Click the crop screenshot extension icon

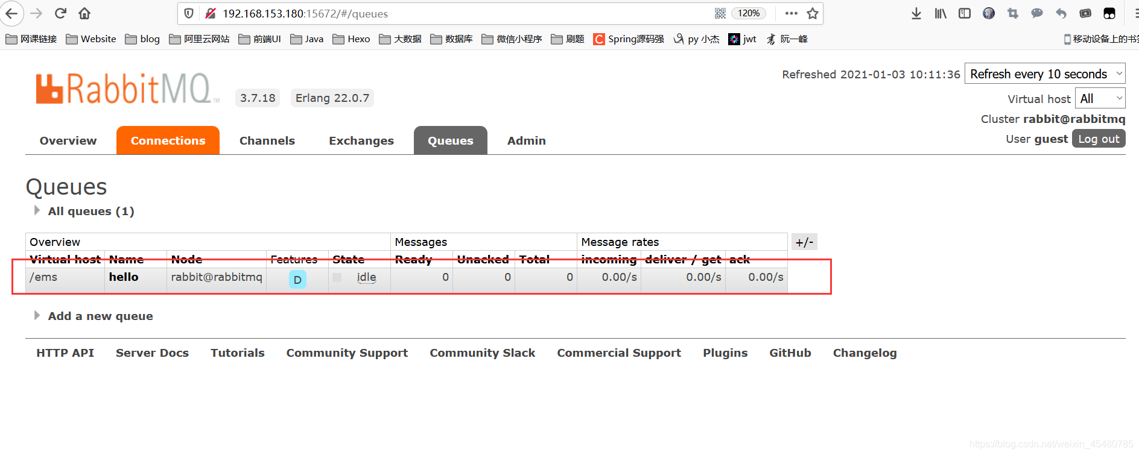click(x=1013, y=13)
